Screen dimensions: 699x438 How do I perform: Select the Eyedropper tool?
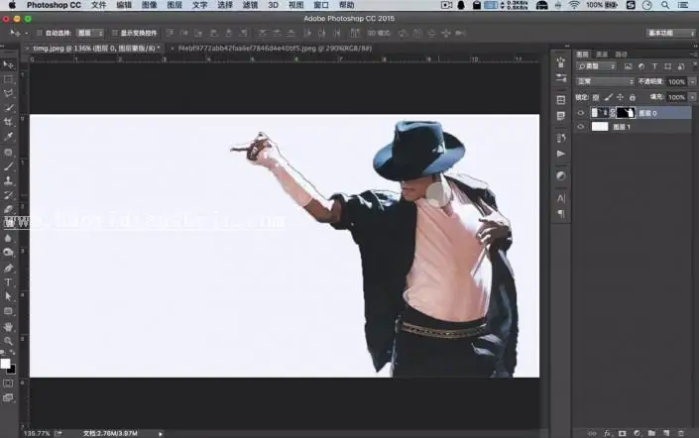pos(8,137)
